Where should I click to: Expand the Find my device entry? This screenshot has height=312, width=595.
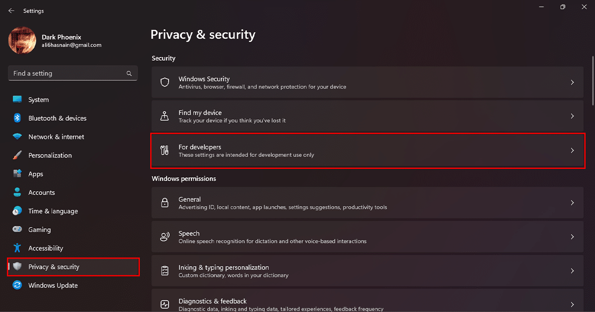[367, 116]
